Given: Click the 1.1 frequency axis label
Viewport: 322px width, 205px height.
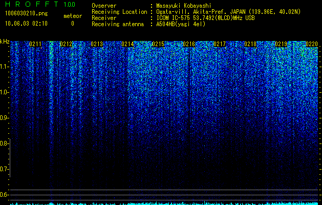Looking at the screenshot, I should point(5,67).
